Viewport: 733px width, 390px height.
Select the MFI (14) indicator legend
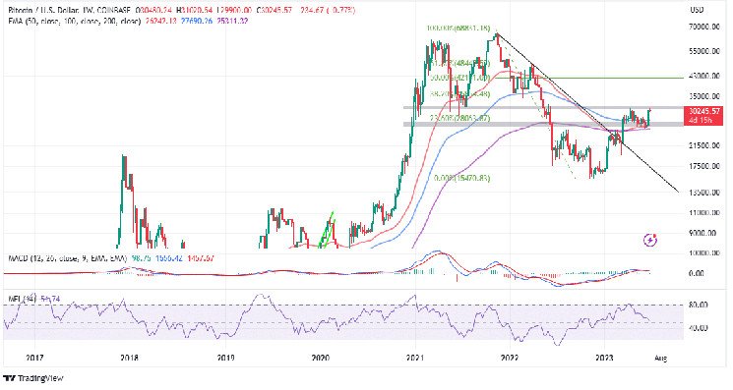[x=24, y=299]
